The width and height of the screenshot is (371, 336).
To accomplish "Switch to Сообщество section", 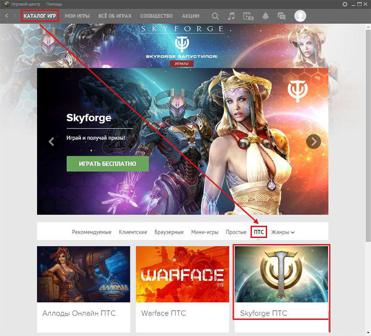I will (x=156, y=16).
